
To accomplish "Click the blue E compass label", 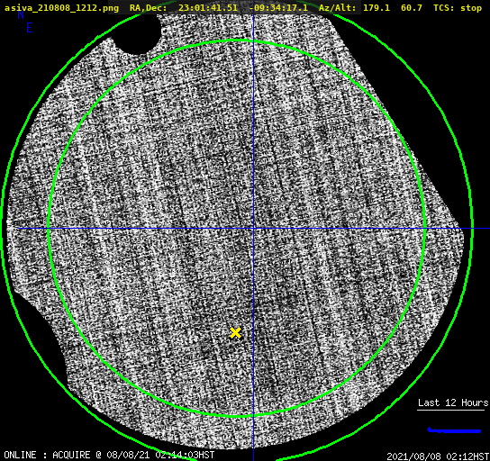I will [30, 28].
